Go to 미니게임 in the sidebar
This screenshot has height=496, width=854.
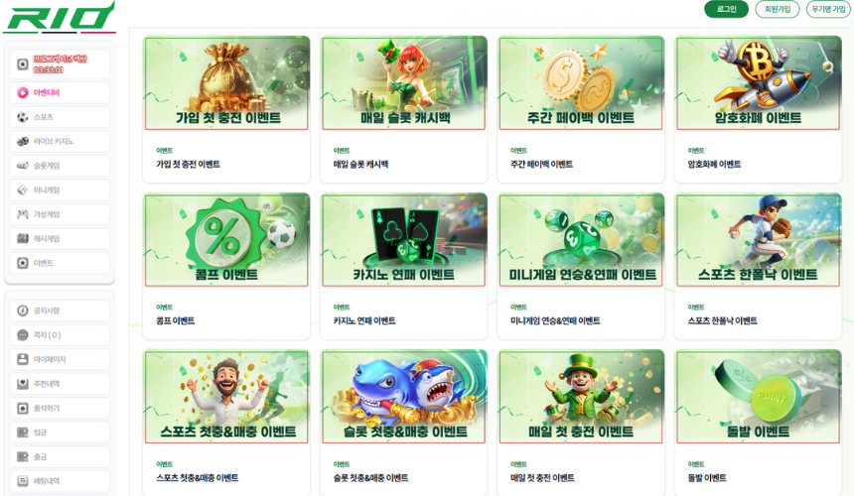coord(60,190)
